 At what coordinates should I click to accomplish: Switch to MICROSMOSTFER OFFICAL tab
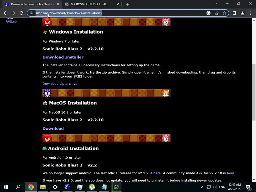[x=92, y=4]
